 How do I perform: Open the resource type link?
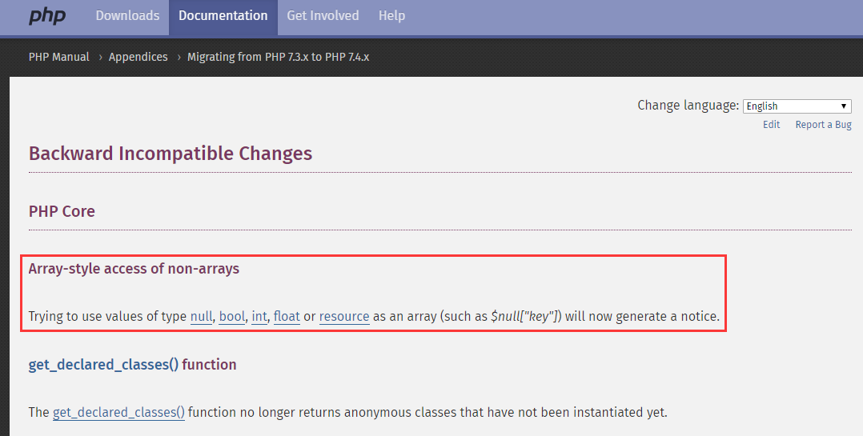pos(344,316)
